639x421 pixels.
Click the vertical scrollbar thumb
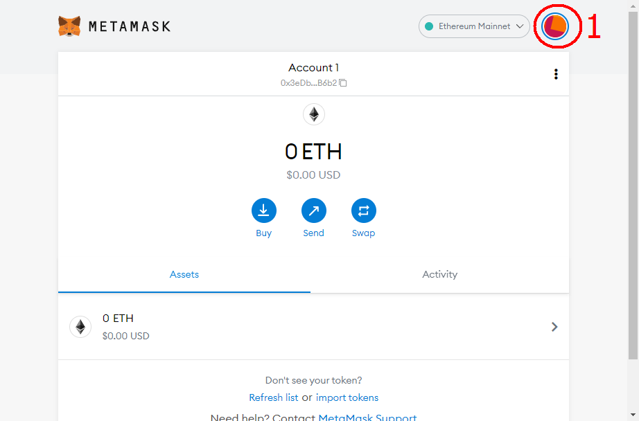[x=633, y=186]
